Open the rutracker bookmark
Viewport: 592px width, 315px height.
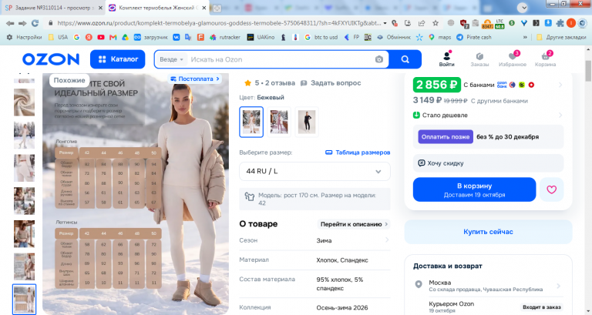coord(225,37)
